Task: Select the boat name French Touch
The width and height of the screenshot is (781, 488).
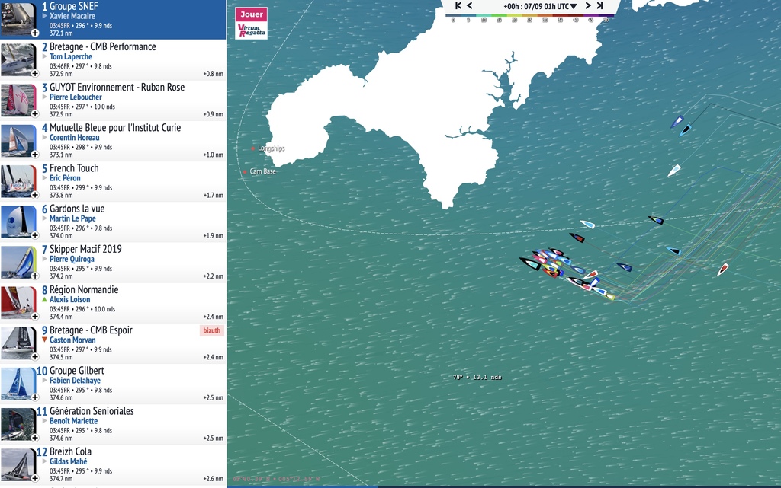Action: point(74,168)
